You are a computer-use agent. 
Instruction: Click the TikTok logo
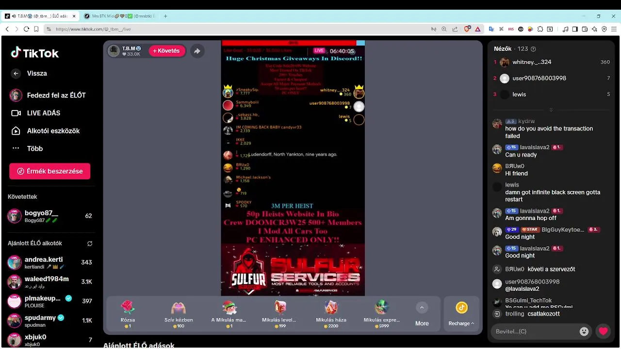pyautogui.click(x=35, y=53)
